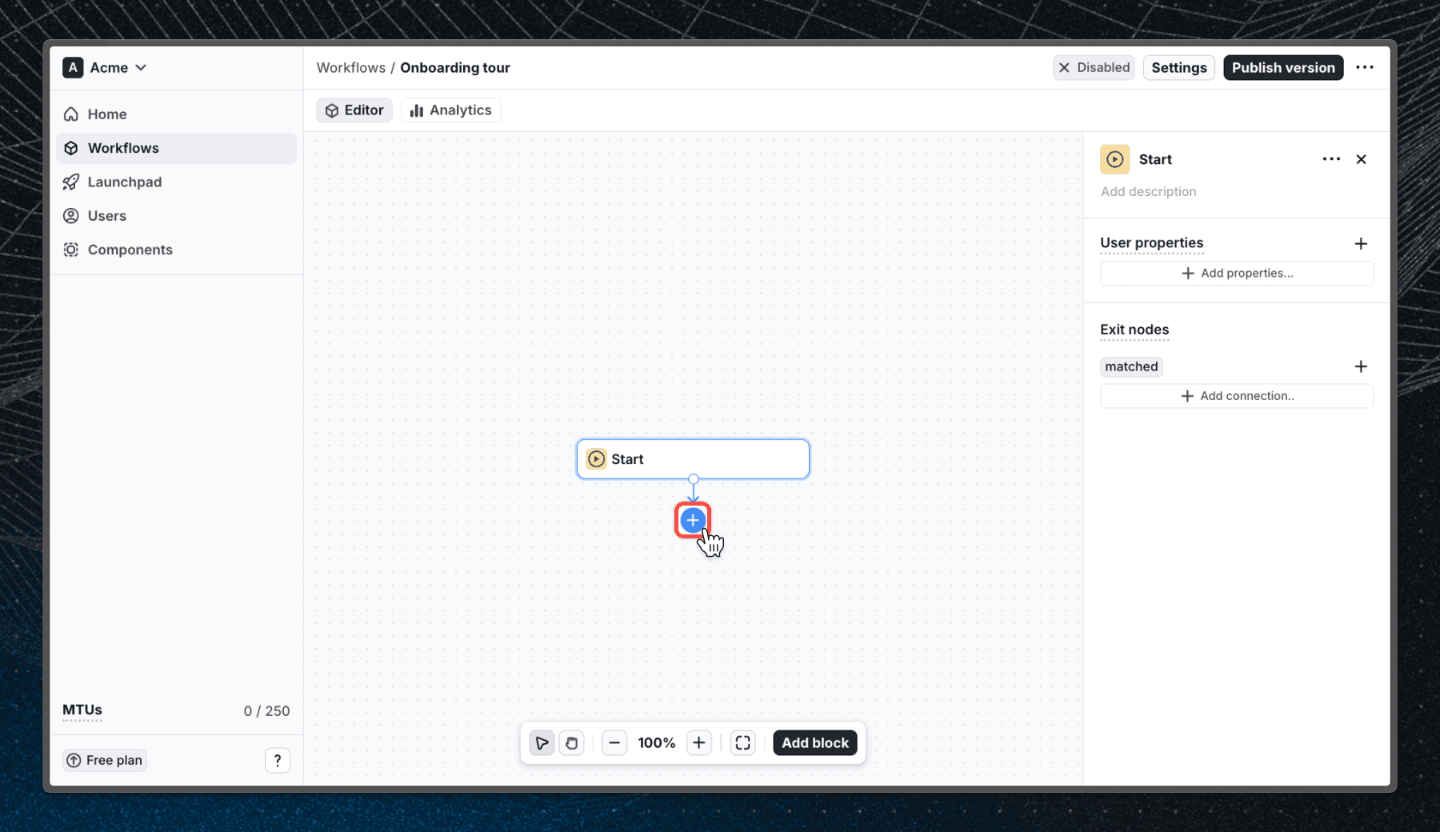Click the blue plus node under Start
1440x832 pixels.
coord(693,520)
